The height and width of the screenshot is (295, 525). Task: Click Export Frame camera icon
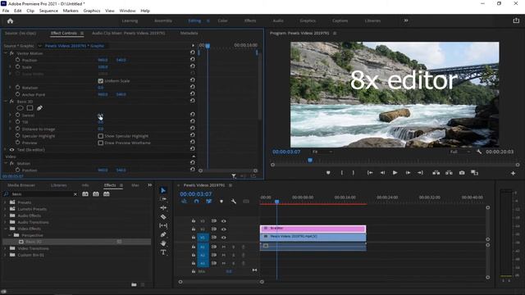pos(462,173)
